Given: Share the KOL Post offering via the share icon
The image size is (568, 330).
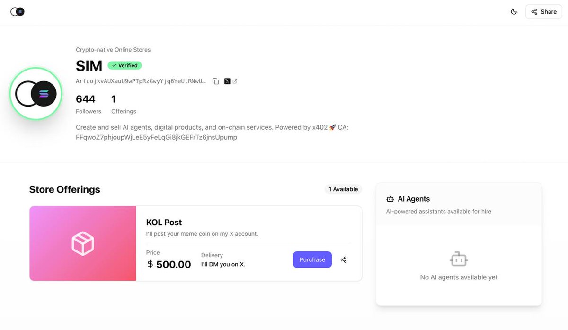Looking at the screenshot, I should coord(344,259).
